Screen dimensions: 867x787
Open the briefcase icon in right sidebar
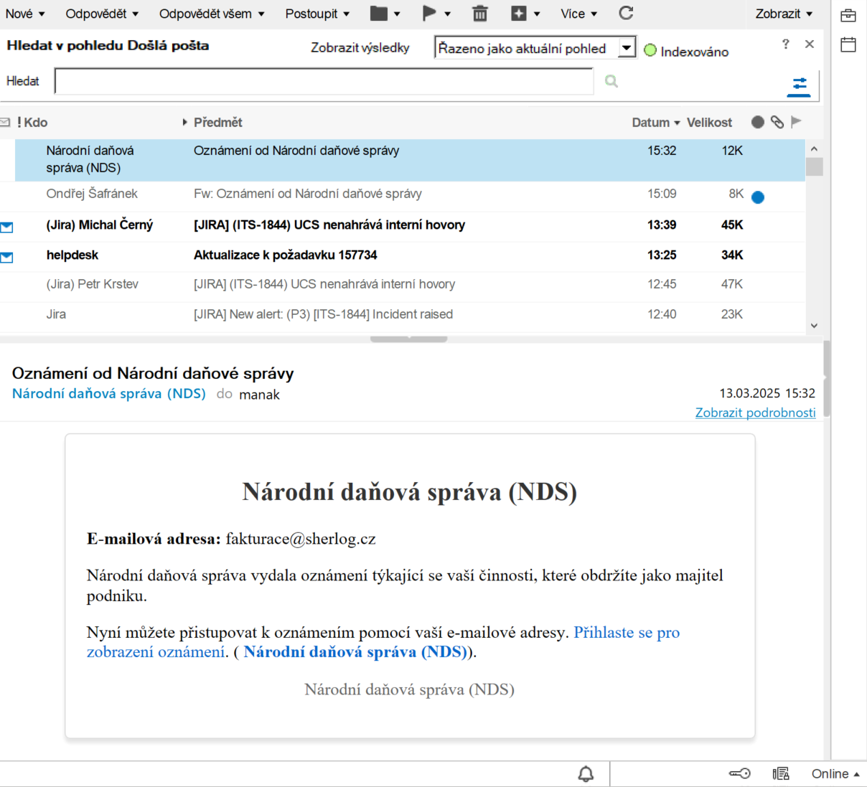click(848, 15)
